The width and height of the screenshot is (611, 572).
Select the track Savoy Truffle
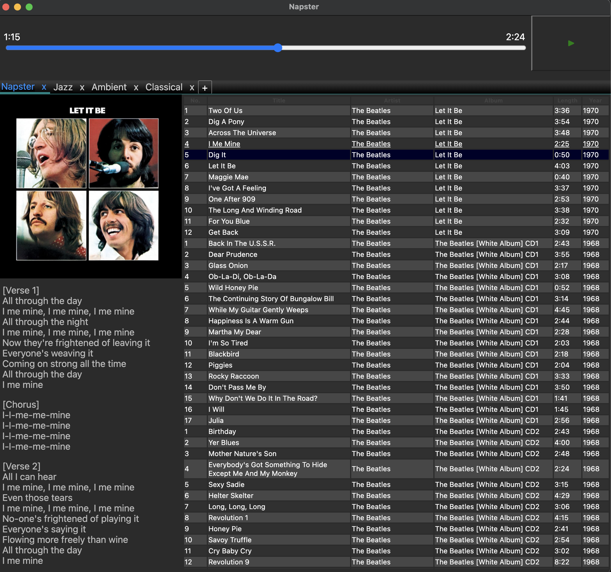click(396, 540)
